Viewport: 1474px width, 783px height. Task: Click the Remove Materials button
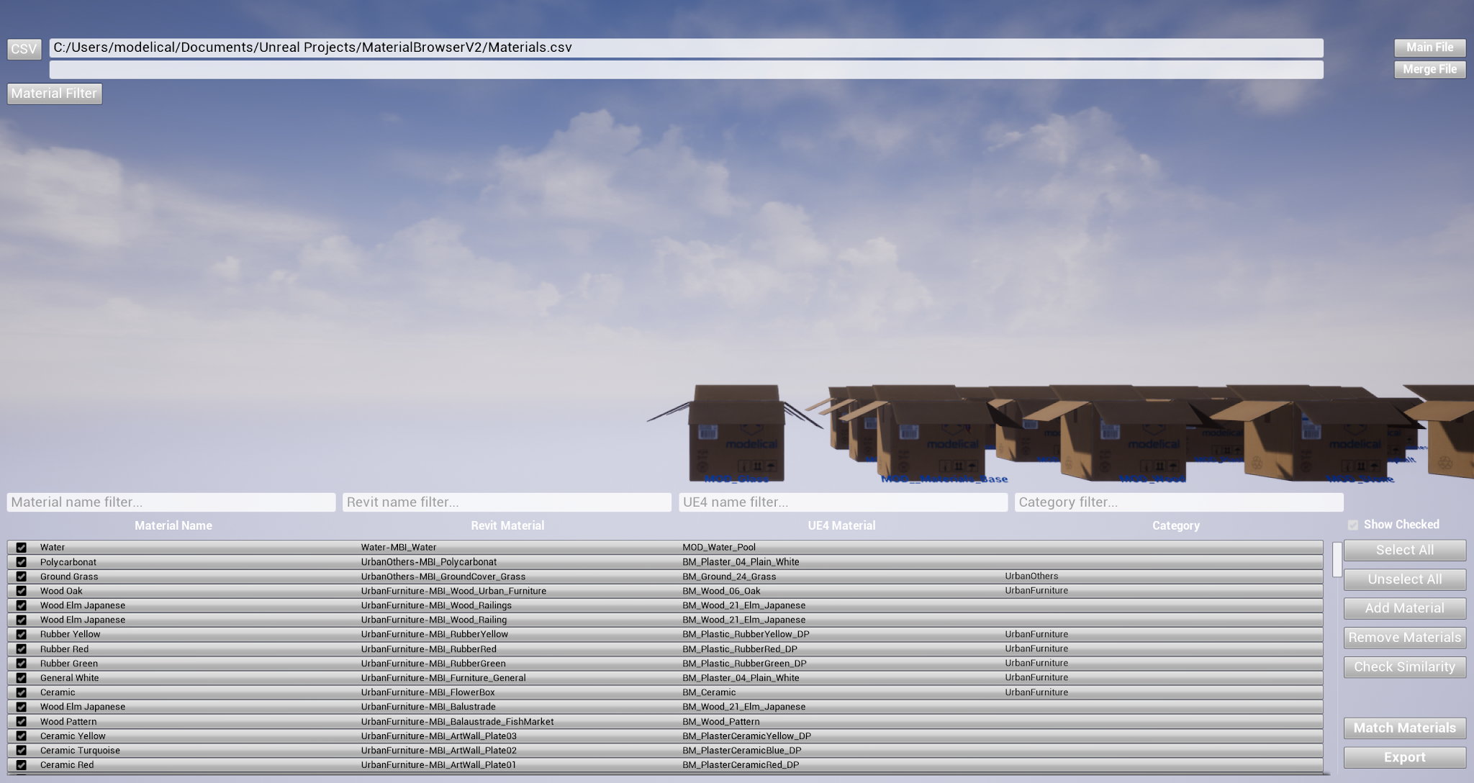click(x=1404, y=638)
